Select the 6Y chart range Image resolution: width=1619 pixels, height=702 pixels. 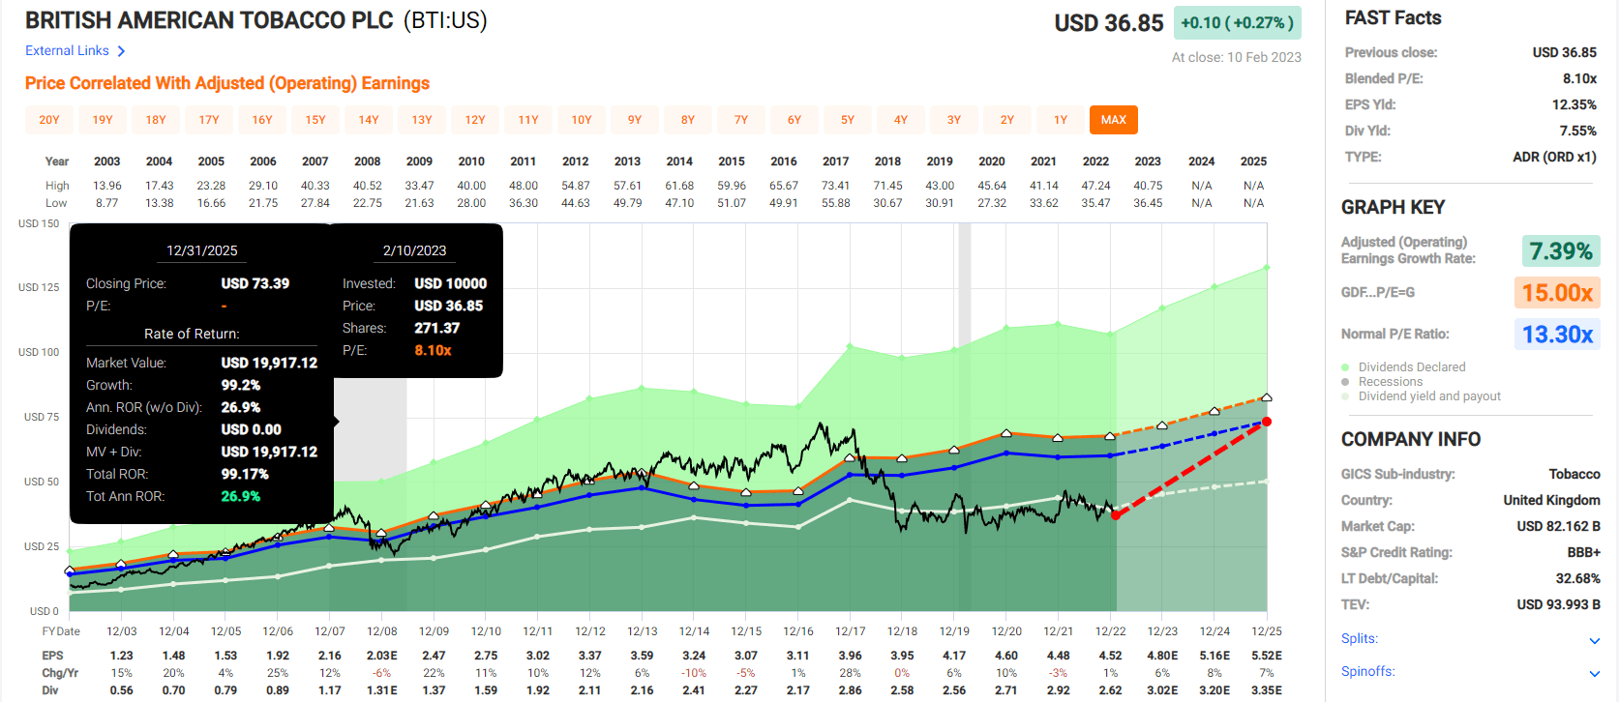coord(795,120)
